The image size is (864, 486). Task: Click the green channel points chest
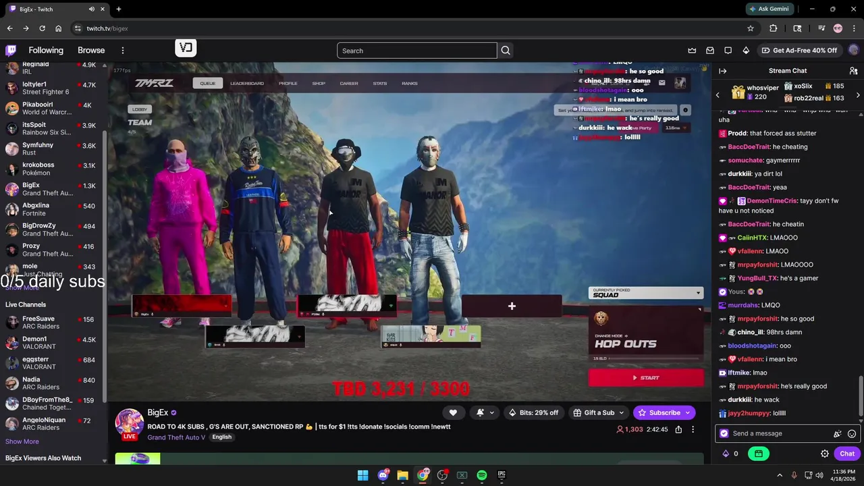(x=759, y=454)
